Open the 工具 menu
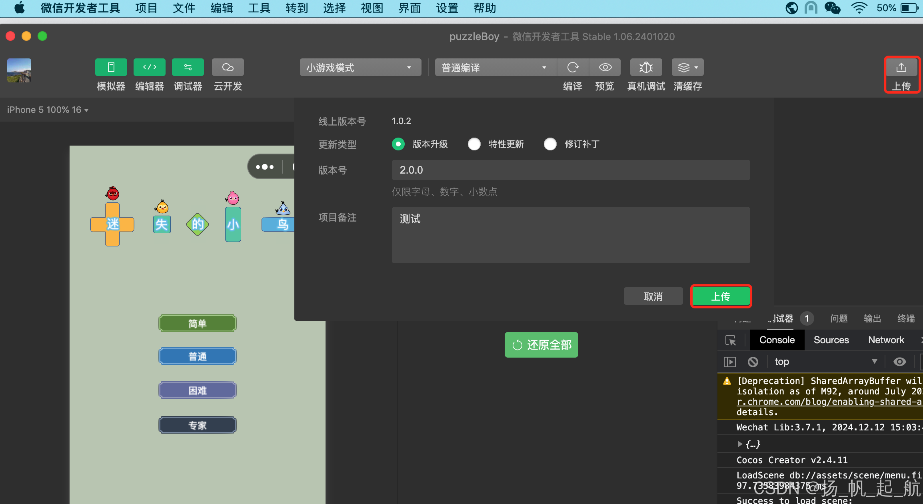This screenshot has width=923, height=504. tap(259, 8)
